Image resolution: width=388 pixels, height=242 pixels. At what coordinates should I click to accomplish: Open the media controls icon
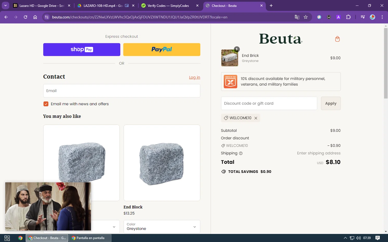click(x=363, y=17)
